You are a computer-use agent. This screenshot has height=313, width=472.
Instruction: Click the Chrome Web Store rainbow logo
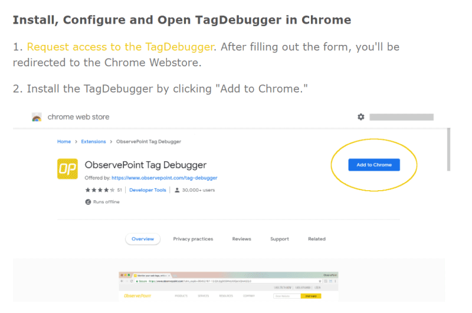(x=37, y=117)
